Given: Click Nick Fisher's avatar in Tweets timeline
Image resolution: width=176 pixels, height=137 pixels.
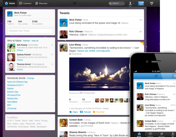Looking at the screenshot, I should pyautogui.click(x=64, y=23).
